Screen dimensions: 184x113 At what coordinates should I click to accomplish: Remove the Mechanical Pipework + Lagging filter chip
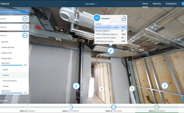(x=26, y=12)
